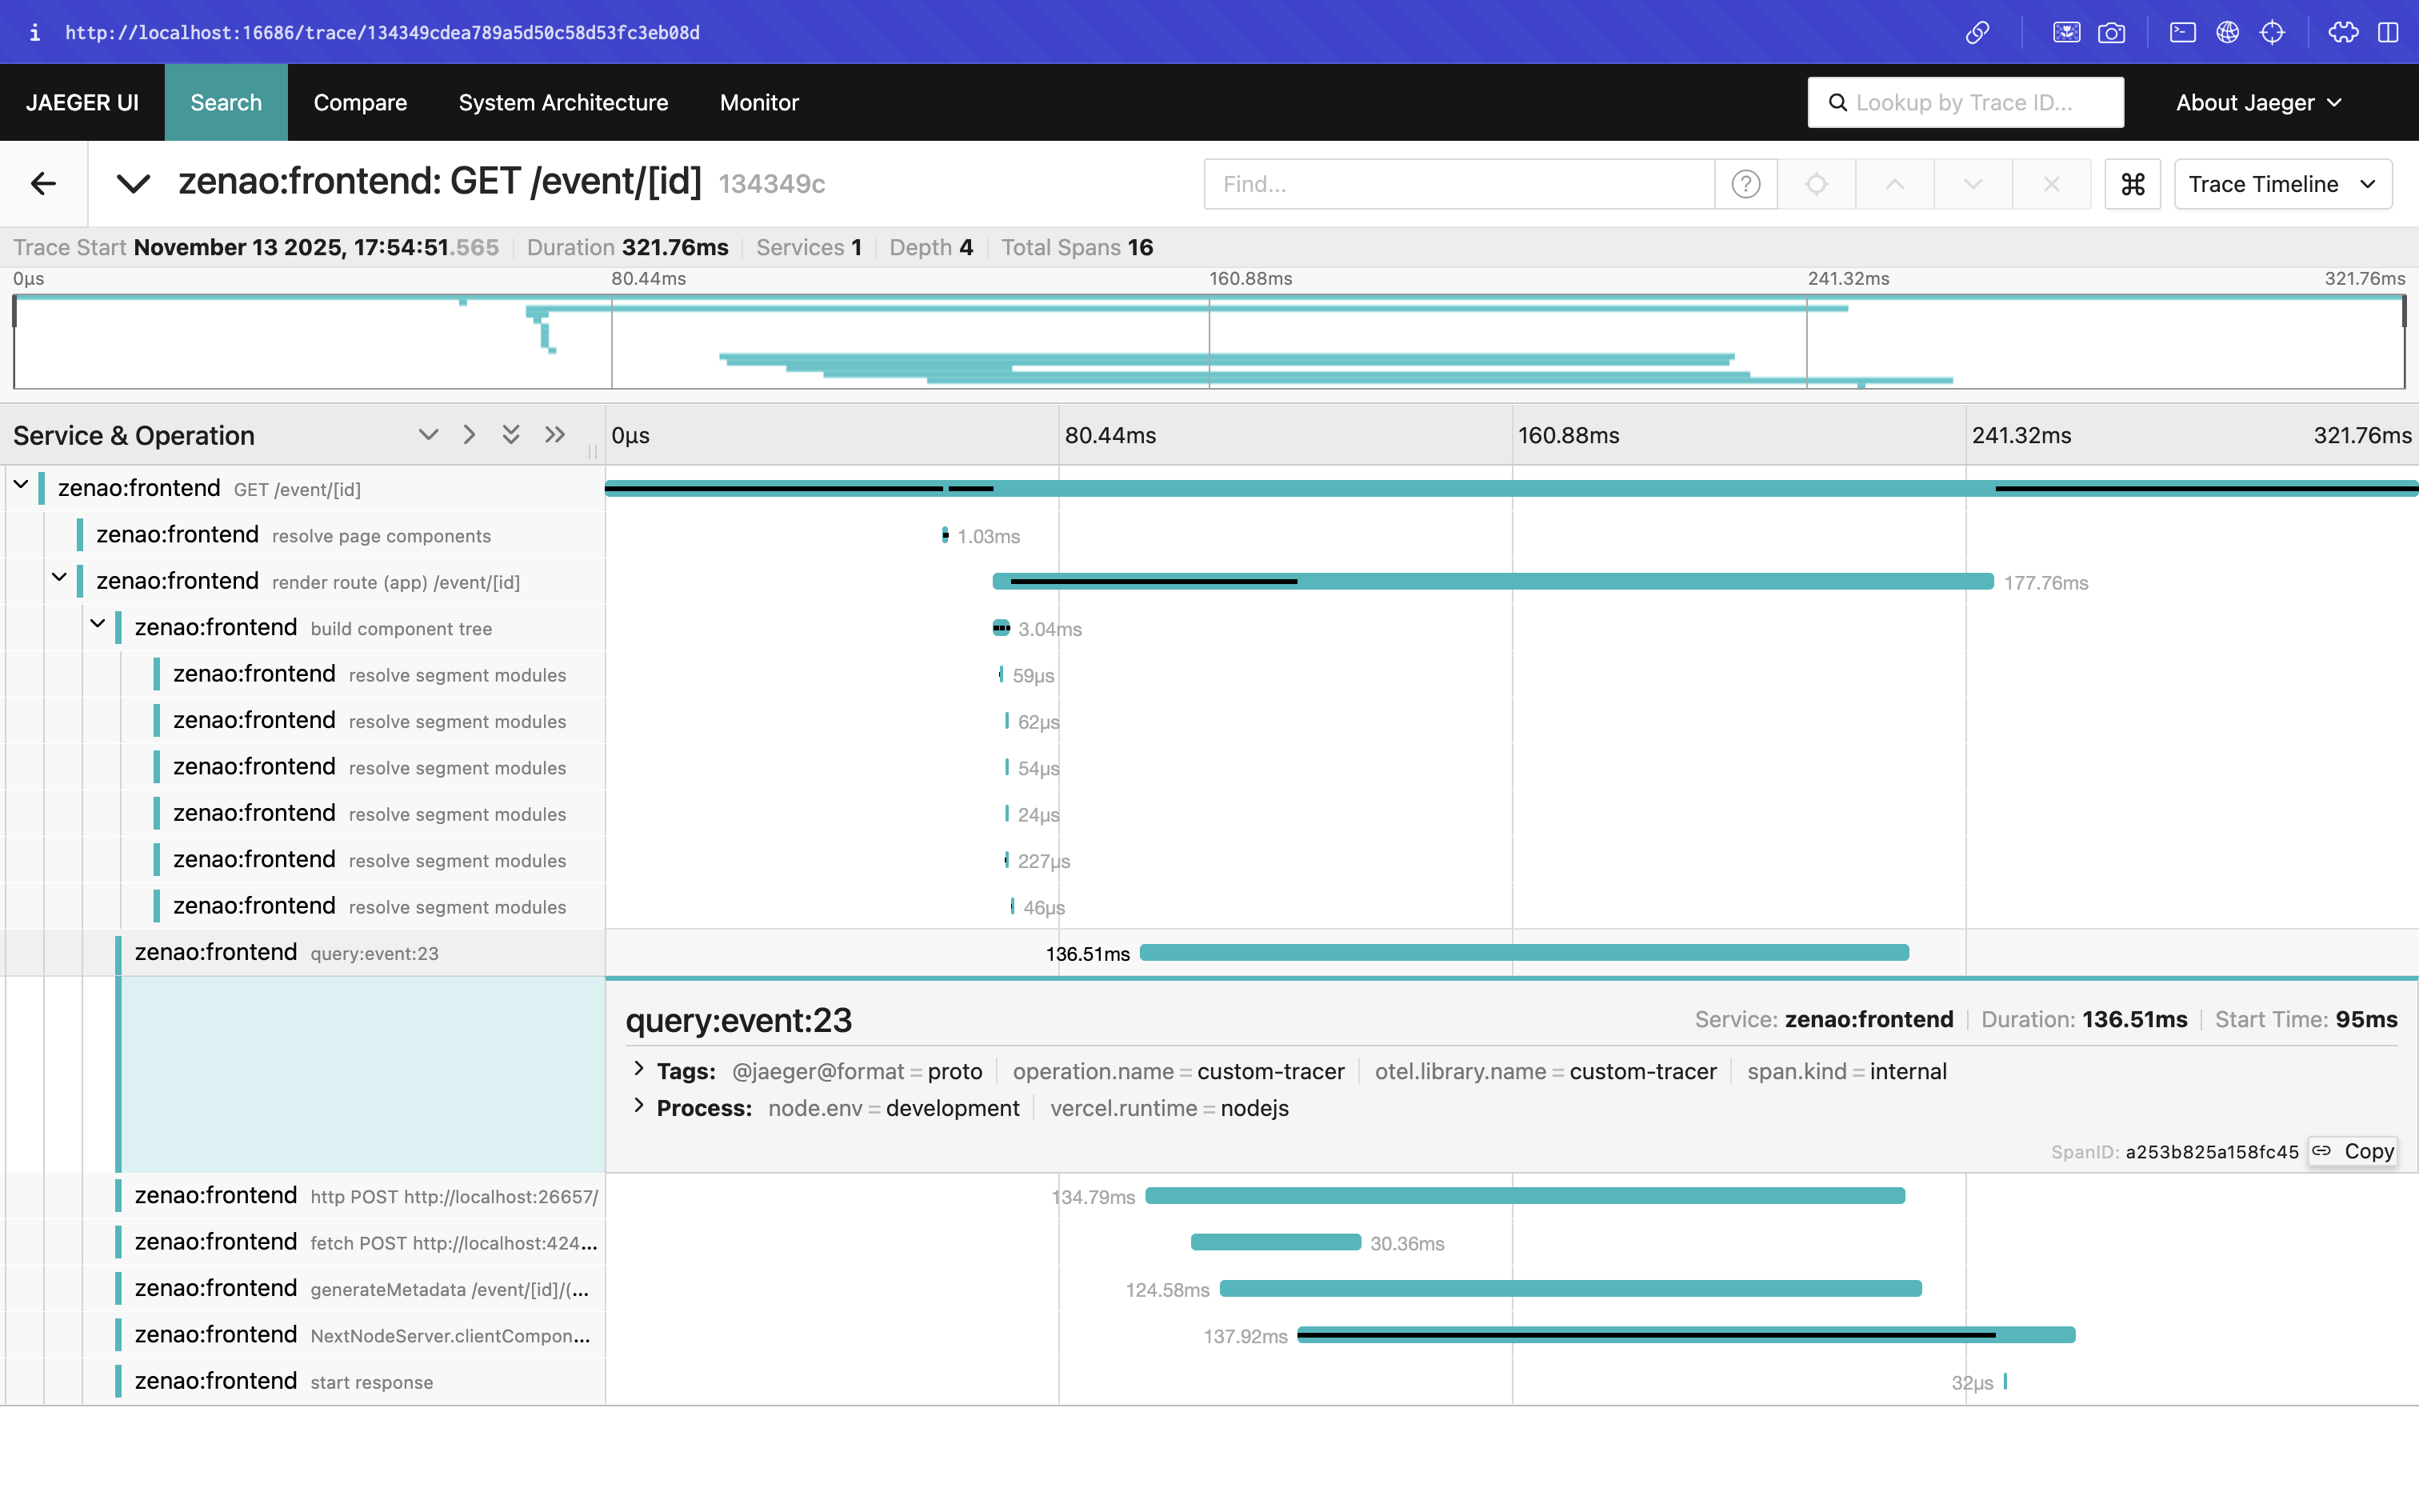Screen dimensions: 2419x1512
Task: Clear the find field with X icon
Action: (2051, 184)
